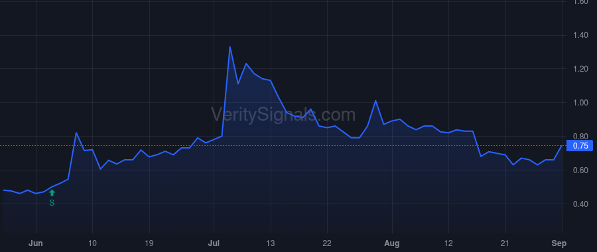597x252 pixels.
Task: Click the 21 date axis label
Action: pyautogui.click(x=505, y=243)
